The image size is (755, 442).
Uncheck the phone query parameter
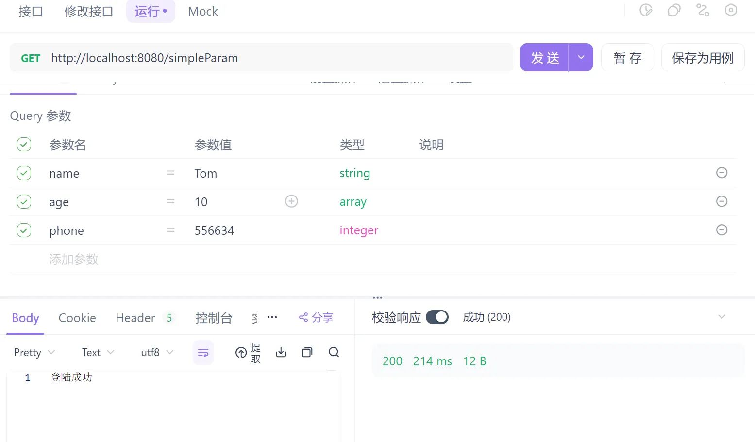[24, 230]
